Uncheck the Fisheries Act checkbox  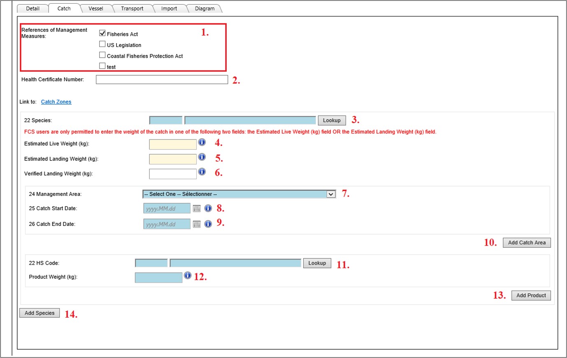tap(102, 33)
